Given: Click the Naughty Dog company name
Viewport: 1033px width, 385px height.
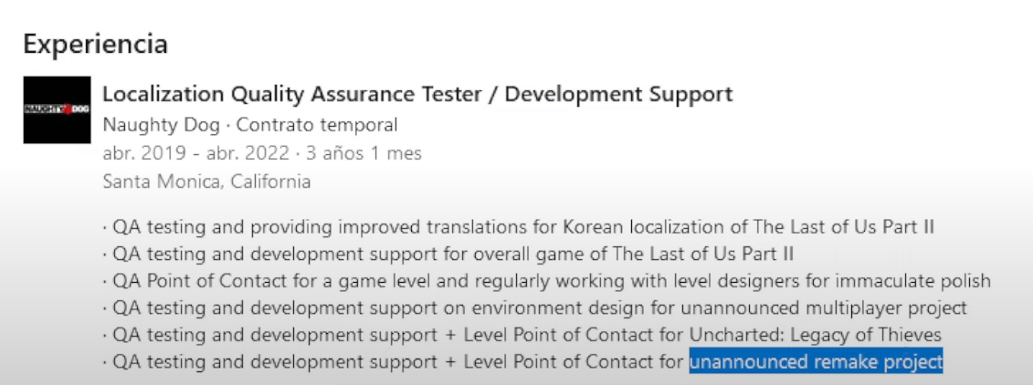Looking at the screenshot, I should click(x=162, y=124).
